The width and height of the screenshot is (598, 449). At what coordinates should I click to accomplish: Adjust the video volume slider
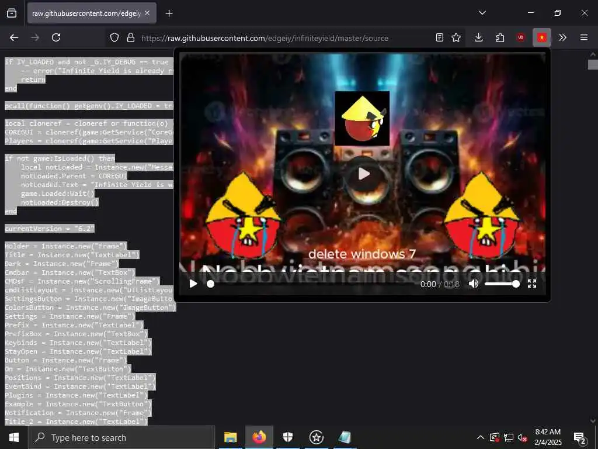pos(502,284)
